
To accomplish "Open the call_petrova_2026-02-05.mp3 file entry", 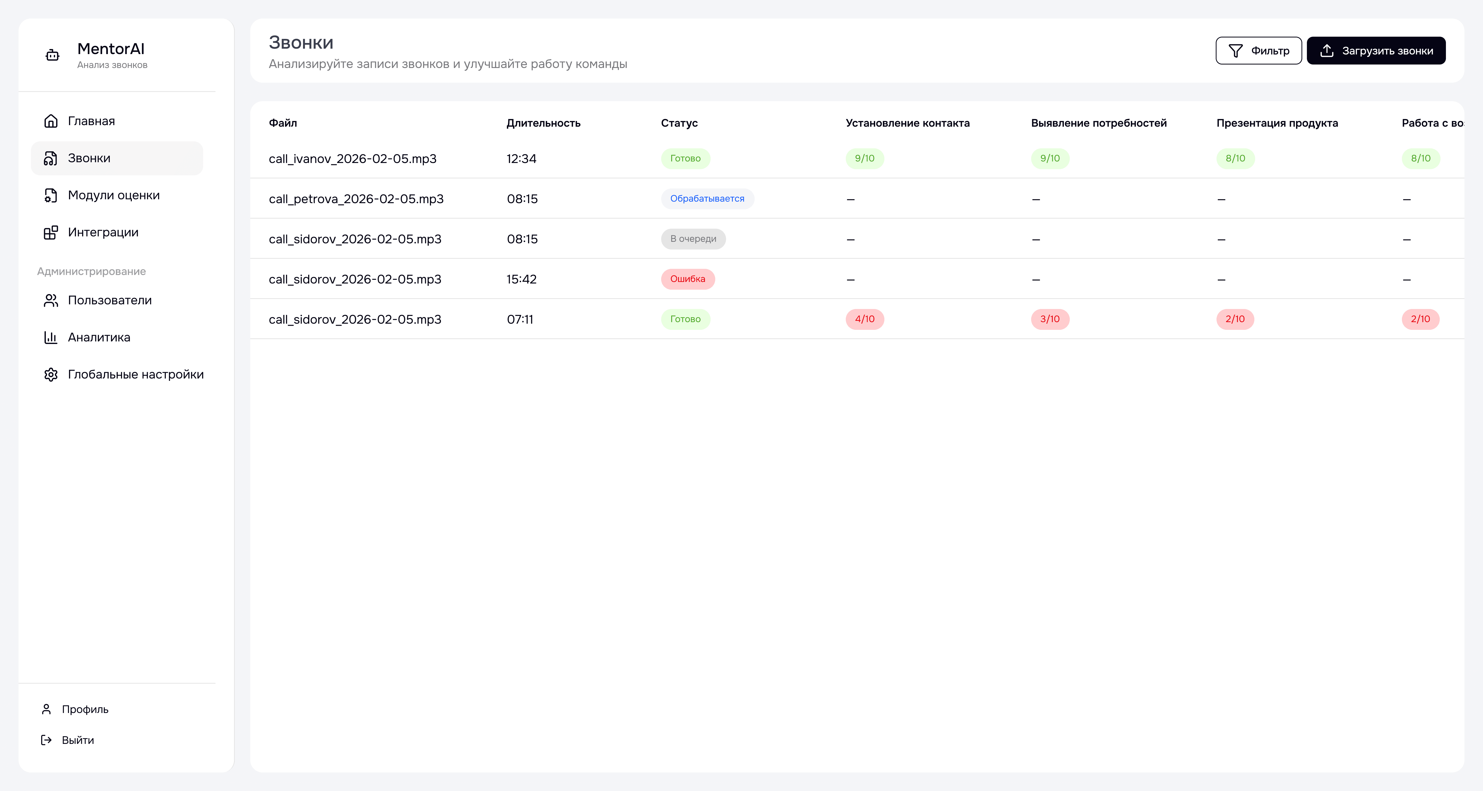I will (x=356, y=199).
